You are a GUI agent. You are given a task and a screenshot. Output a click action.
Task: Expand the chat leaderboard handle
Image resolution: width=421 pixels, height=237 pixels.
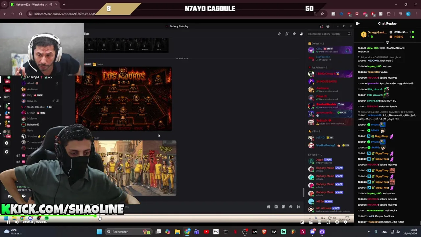point(387,42)
